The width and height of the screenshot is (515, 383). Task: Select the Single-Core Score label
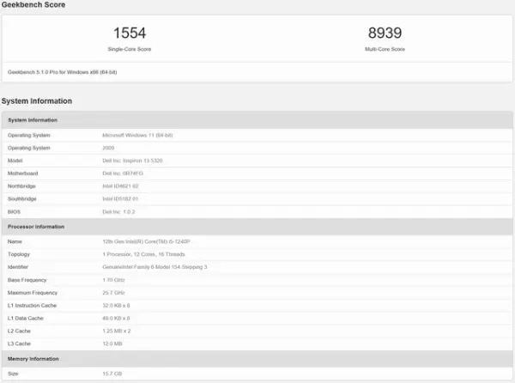(130, 49)
